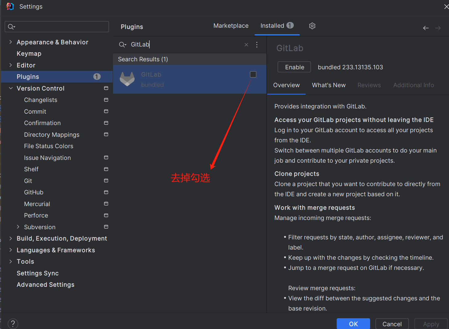Open Directory Mappings settings
449x329 pixels.
click(52, 135)
